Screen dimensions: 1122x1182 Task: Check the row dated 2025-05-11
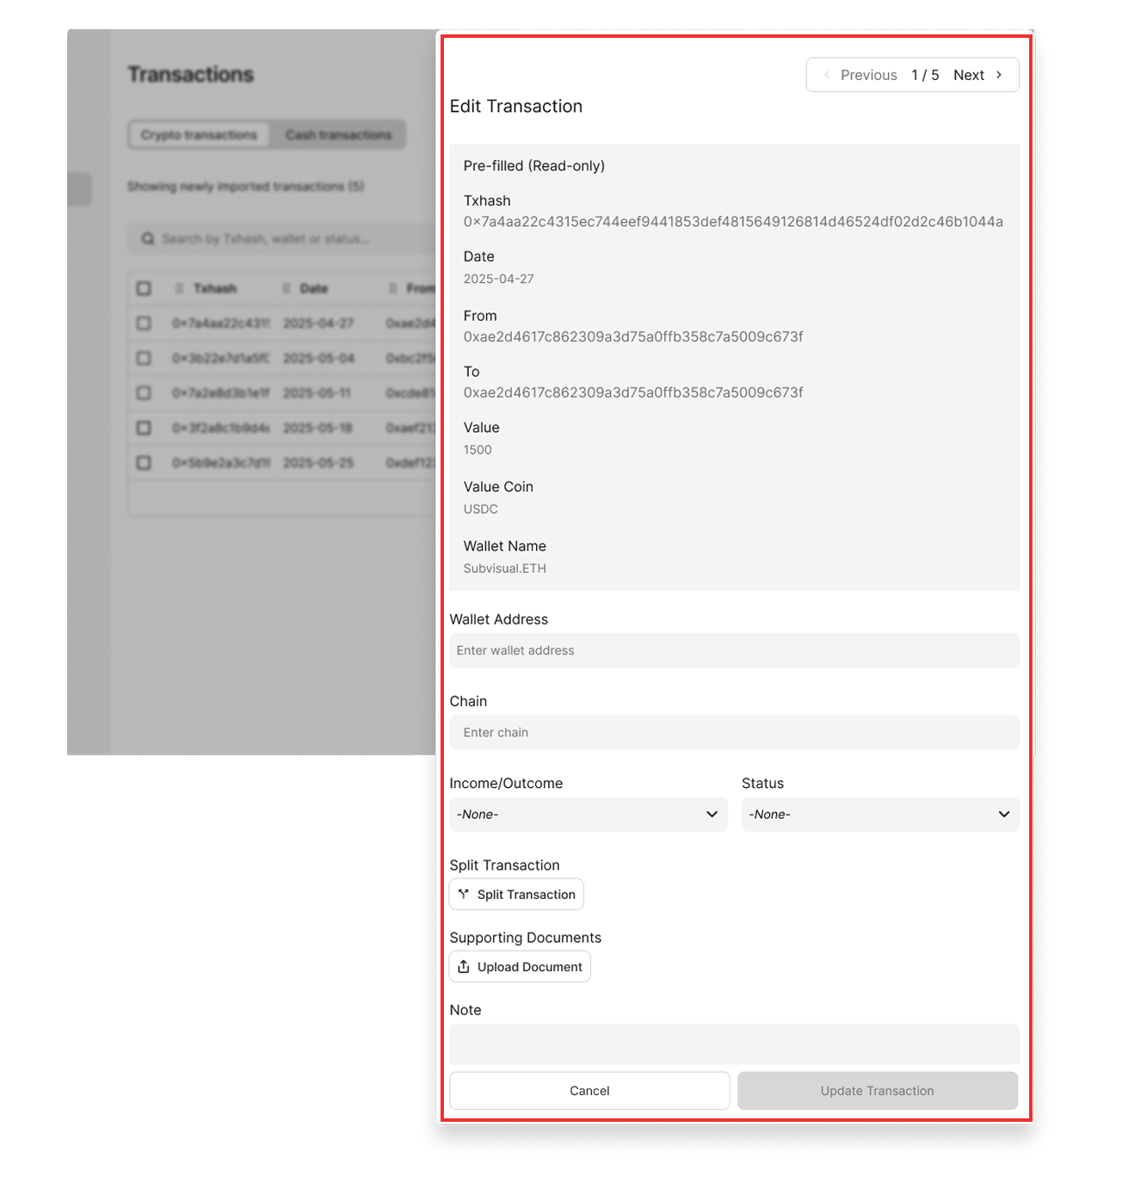point(144,393)
